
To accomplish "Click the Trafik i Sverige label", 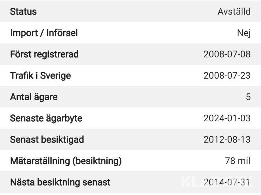I will (41, 76).
